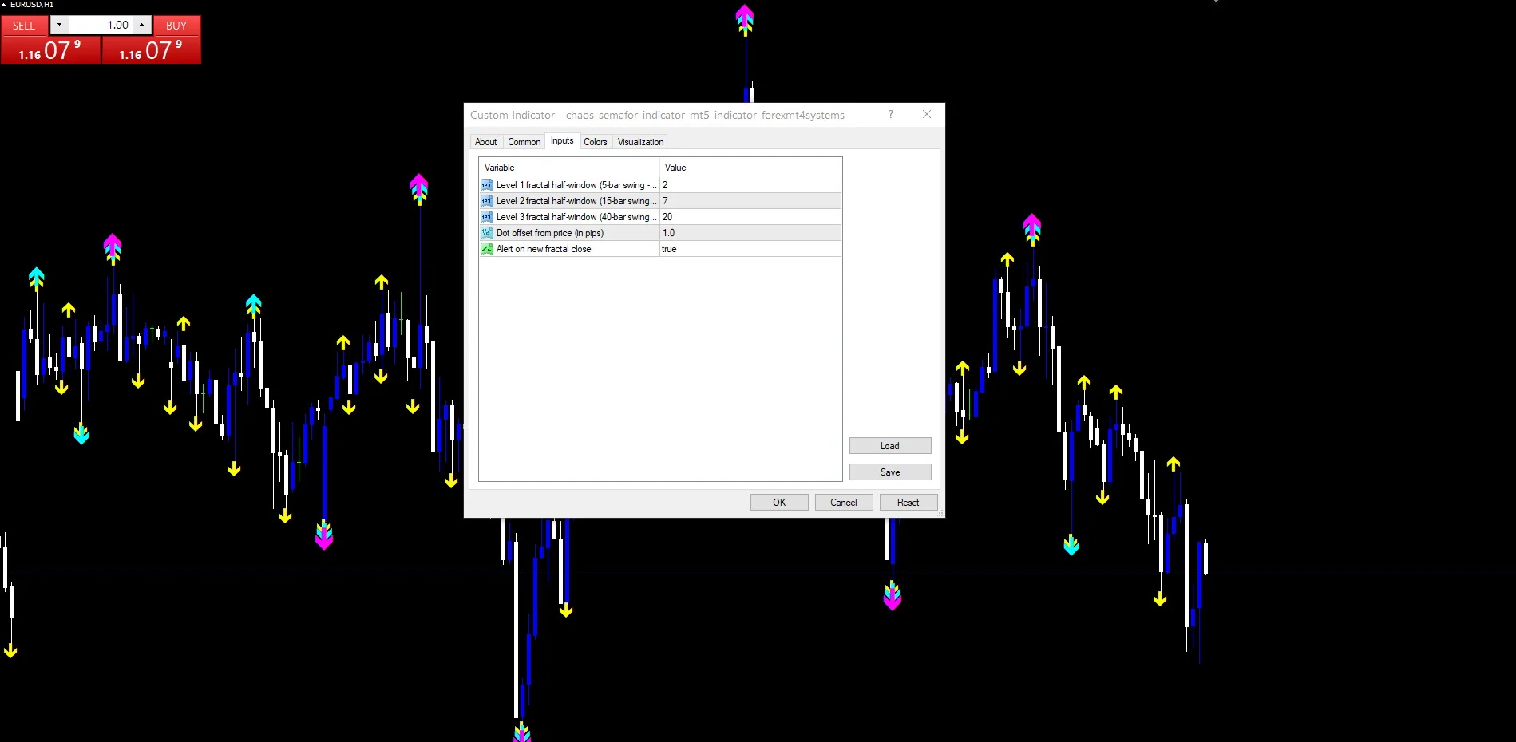Edit Dot offset value cell showing 1.0

coord(750,233)
